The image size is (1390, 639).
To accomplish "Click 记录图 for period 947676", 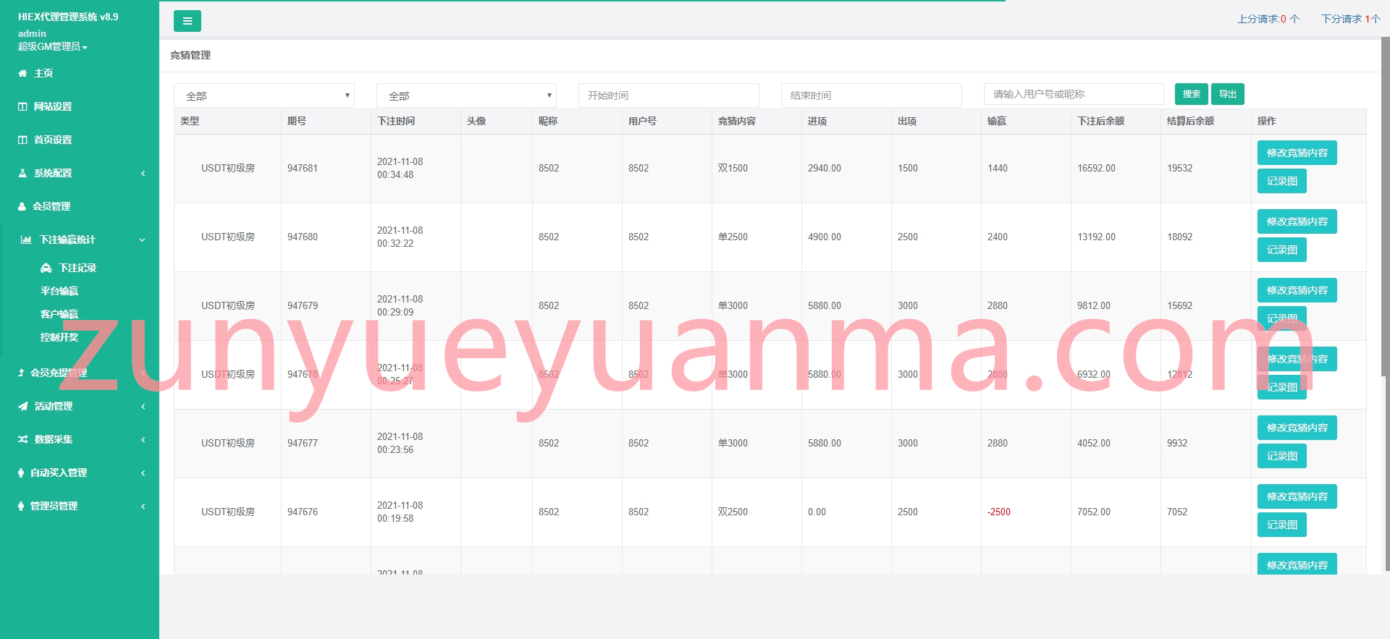I will pos(1281,525).
